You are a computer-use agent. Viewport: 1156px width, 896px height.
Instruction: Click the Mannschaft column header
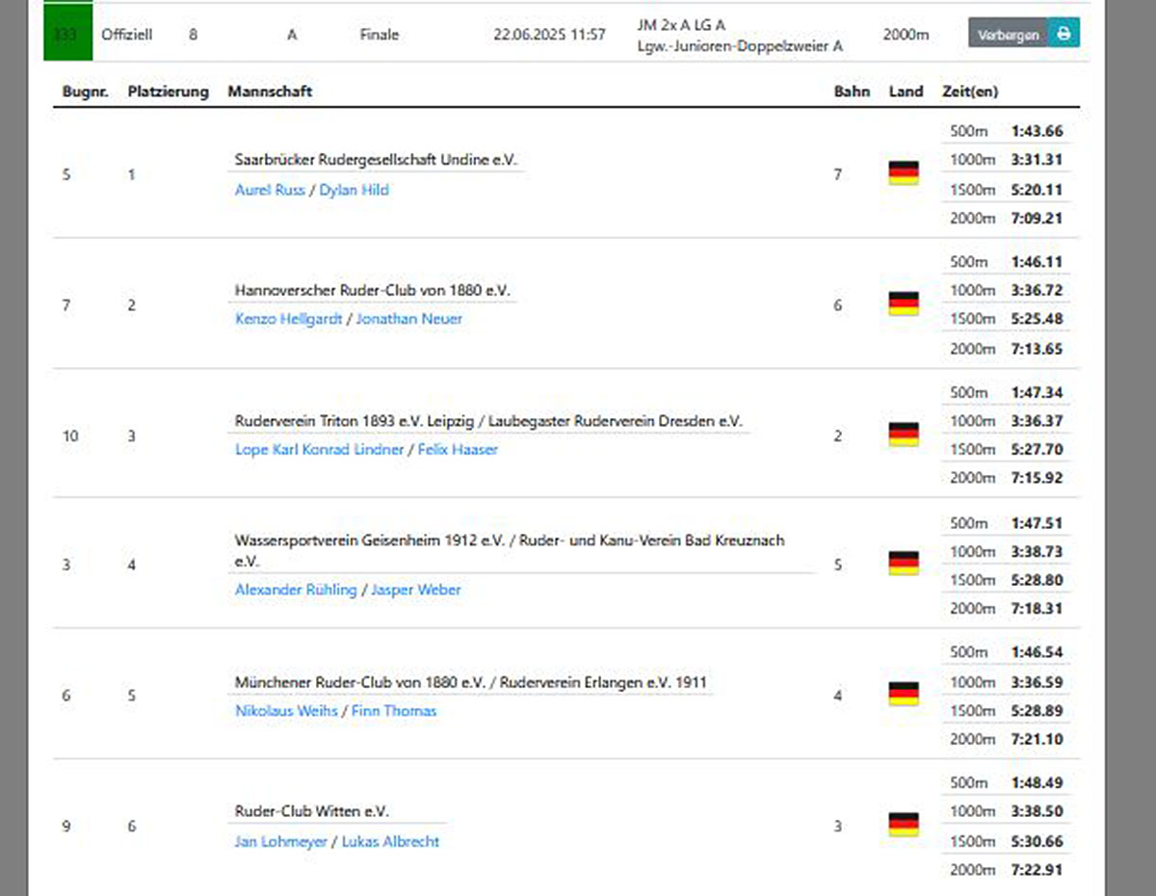270,92
